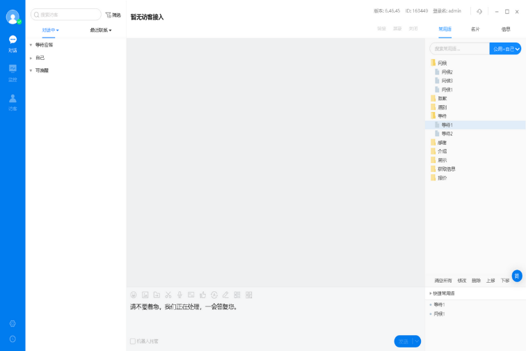Select the 问候 folder in the phrase tree
Image resolution: width=526 pixels, height=351 pixels.
click(x=443, y=63)
